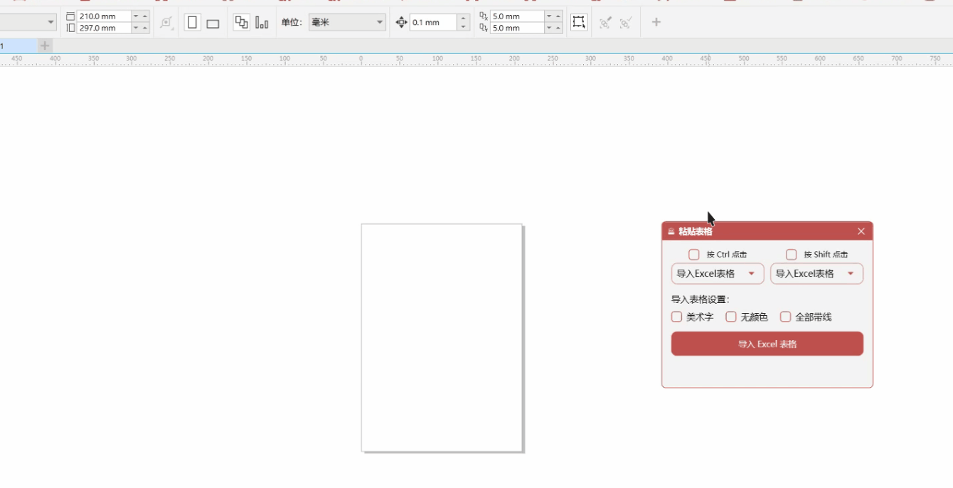The height and width of the screenshot is (488, 953).
Task: Enable the 按 Ctrl 点击 checkbox
Action: (x=694, y=255)
